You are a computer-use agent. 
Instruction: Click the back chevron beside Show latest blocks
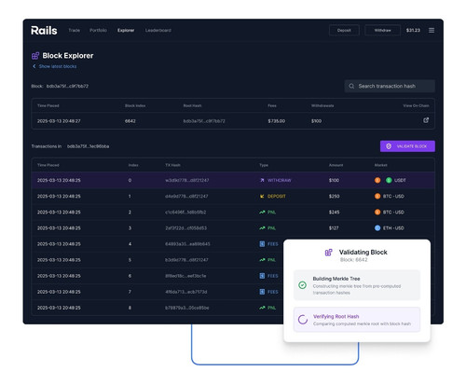point(34,66)
